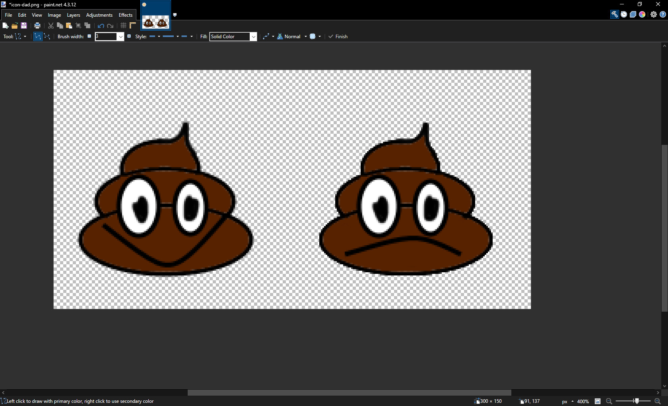This screenshot has width=668, height=406.
Task: Increase brush width with the plus button
Action: tap(129, 36)
